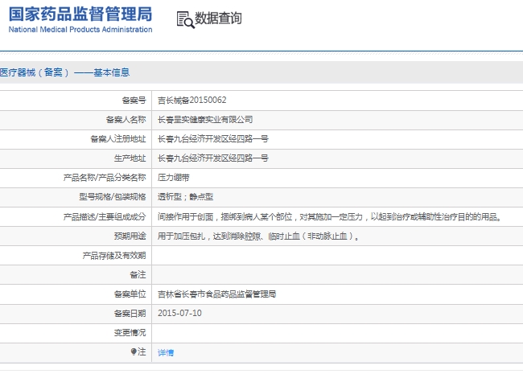Select the value 吉林省长春市食品药品监督管理局

(216, 294)
